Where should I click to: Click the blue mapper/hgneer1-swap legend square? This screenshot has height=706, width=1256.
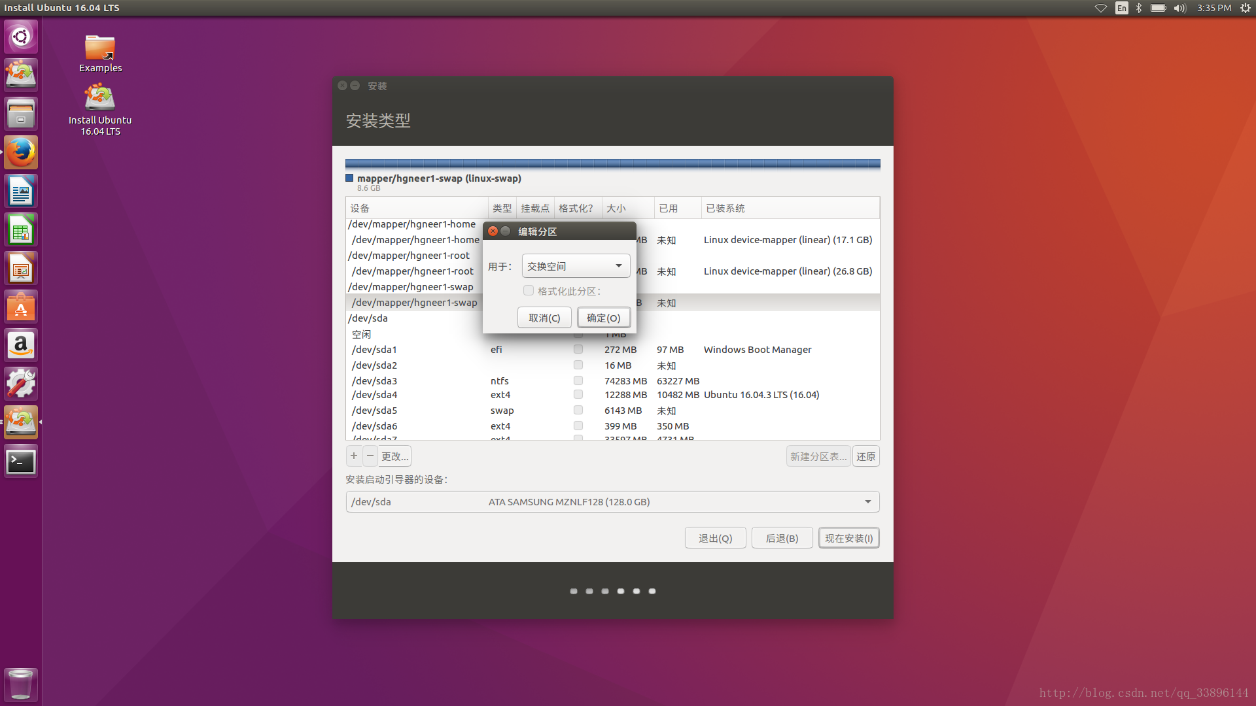(x=349, y=178)
